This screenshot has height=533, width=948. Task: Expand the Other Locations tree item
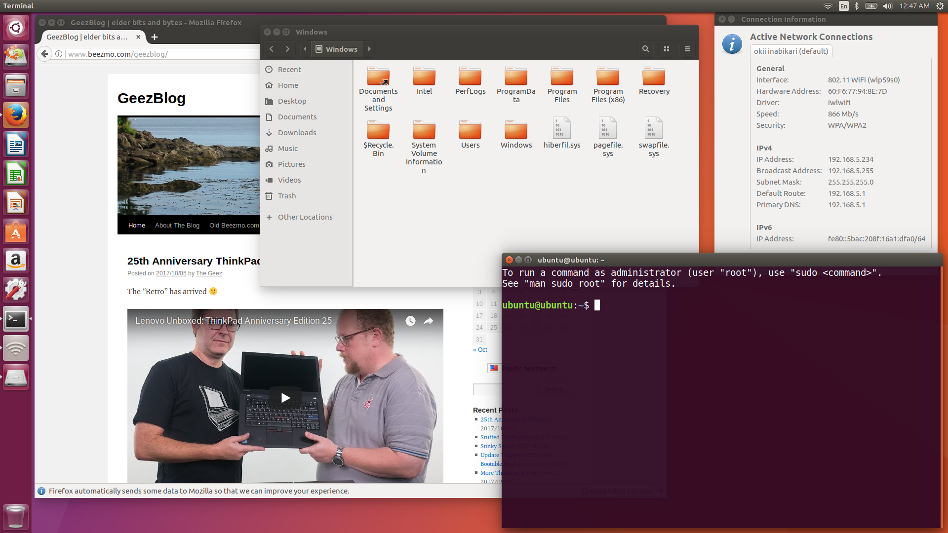[x=271, y=217]
